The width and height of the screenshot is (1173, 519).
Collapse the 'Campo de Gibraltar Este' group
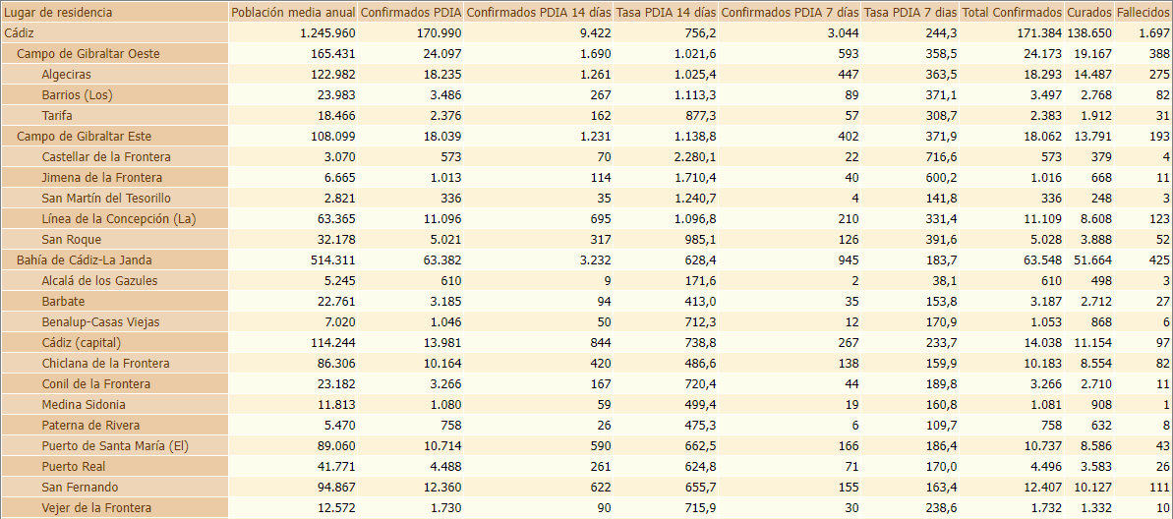[x=84, y=137]
